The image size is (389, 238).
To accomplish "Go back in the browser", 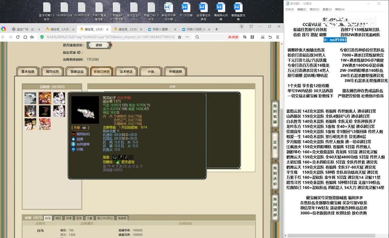I will click(3, 37).
